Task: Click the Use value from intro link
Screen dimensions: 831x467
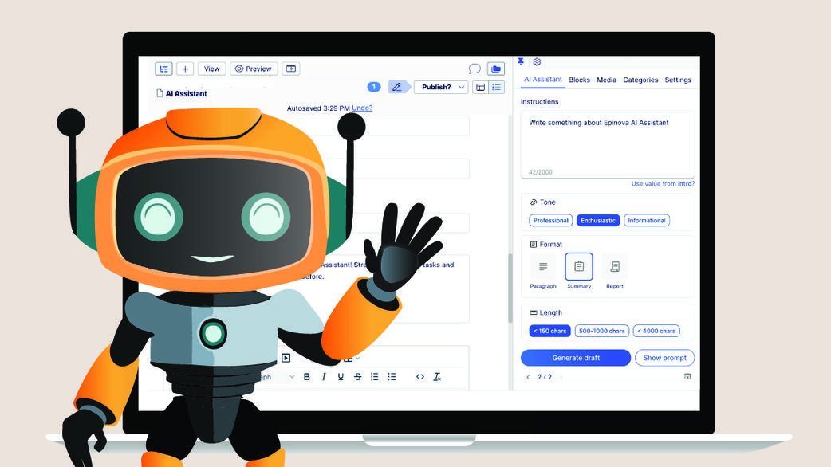Action: 663,182
